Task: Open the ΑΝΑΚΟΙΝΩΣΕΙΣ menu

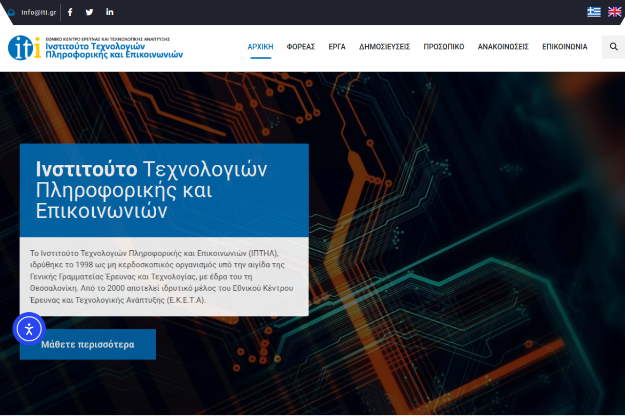Action: [503, 47]
